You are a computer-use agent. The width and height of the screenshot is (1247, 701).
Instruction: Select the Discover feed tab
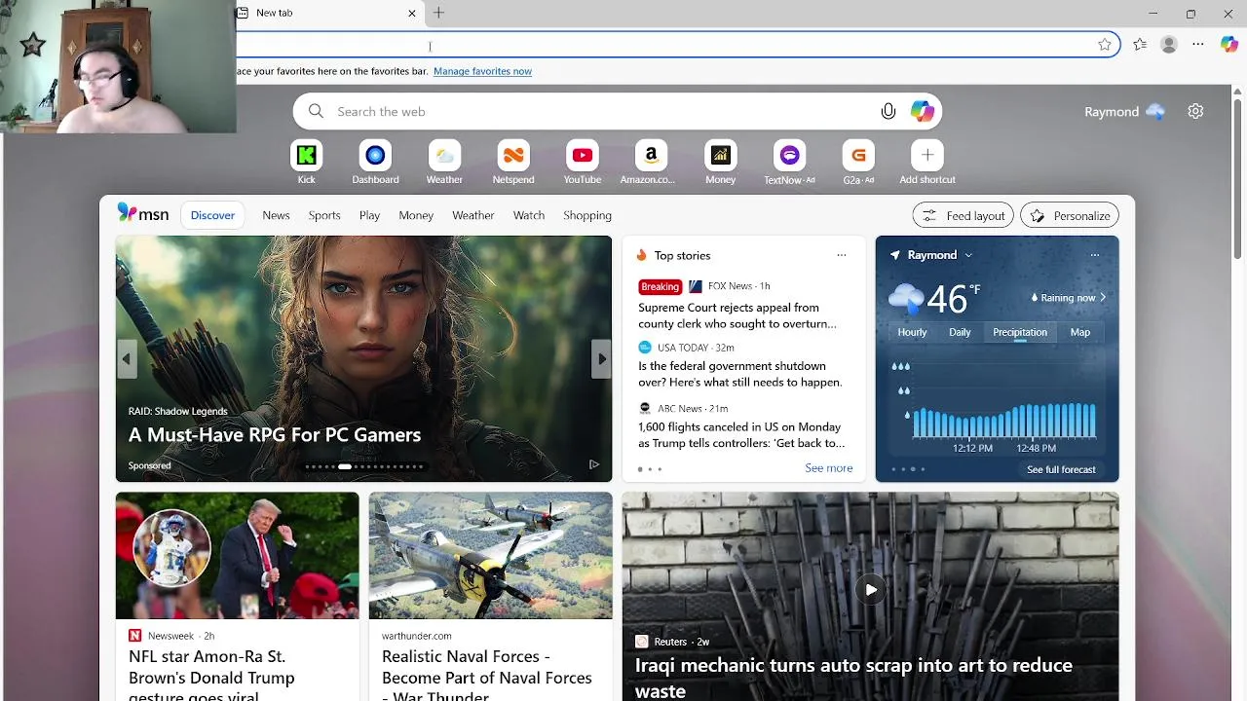(212, 215)
